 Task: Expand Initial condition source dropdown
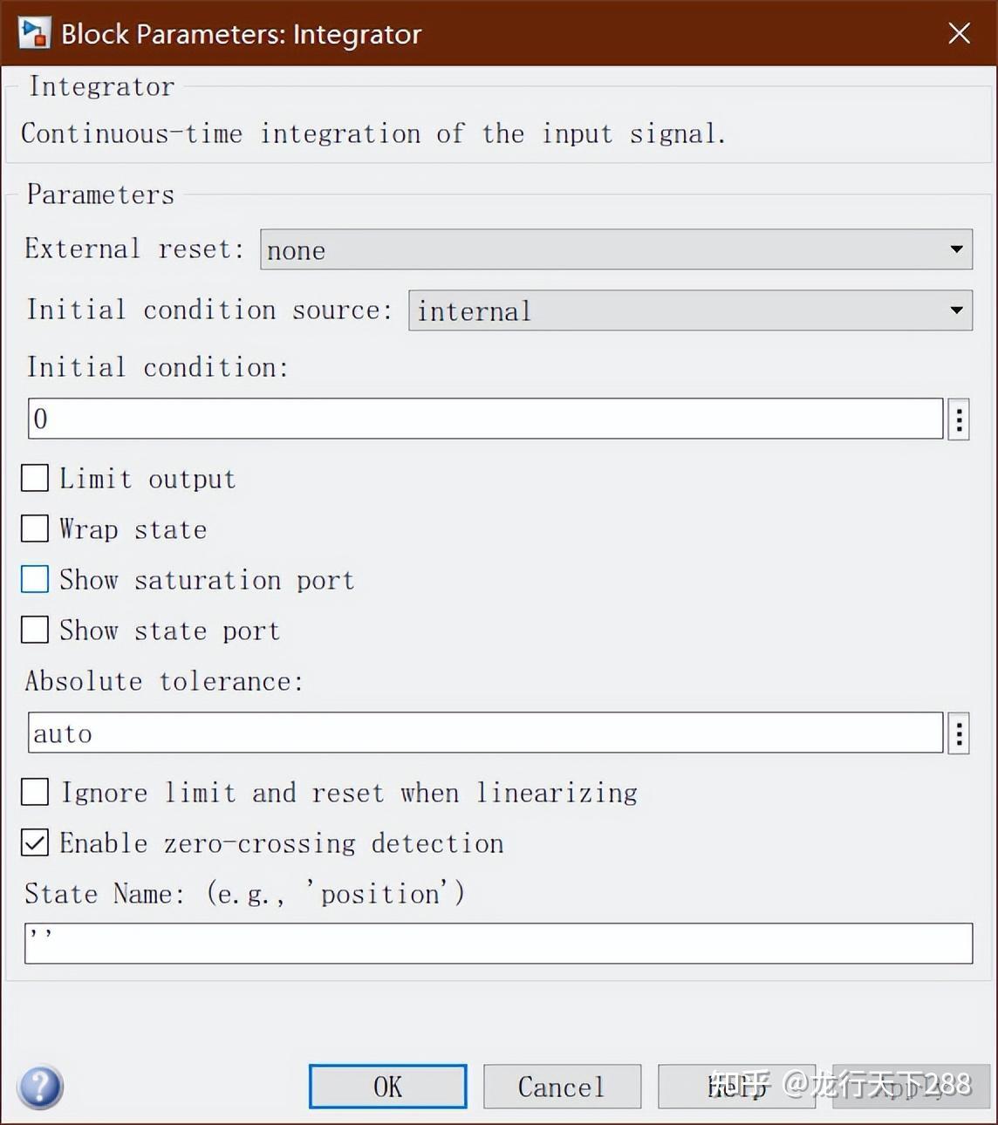689,310
